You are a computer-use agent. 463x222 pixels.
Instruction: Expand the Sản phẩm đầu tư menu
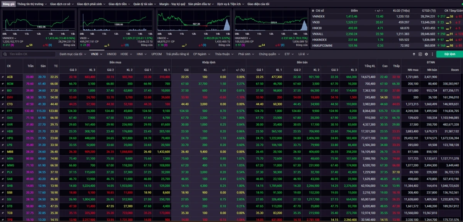tap(201, 3)
